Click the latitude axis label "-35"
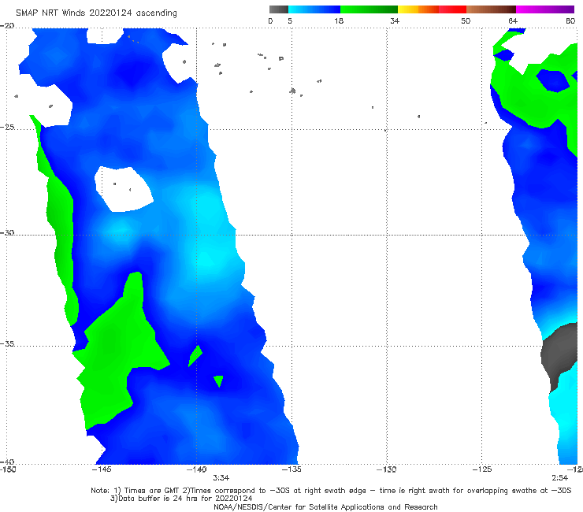583x512 pixels. (7, 343)
